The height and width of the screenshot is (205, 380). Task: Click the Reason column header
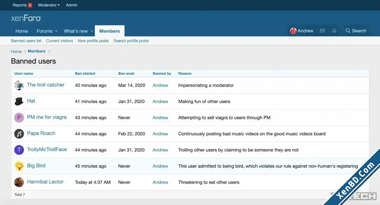click(x=185, y=73)
